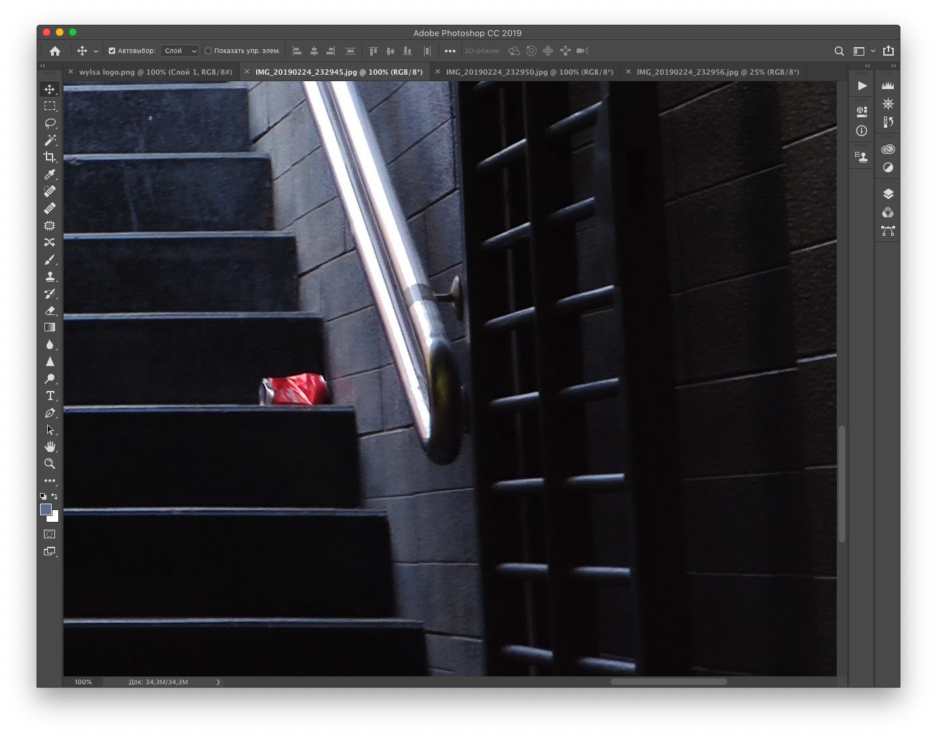Screen dimensions: 937x736
Task: Select the Pen tool
Action: pyautogui.click(x=50, y=413)
